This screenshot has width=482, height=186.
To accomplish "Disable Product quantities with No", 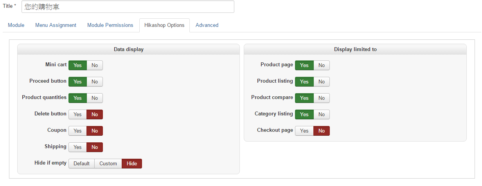I will point(95,98).
